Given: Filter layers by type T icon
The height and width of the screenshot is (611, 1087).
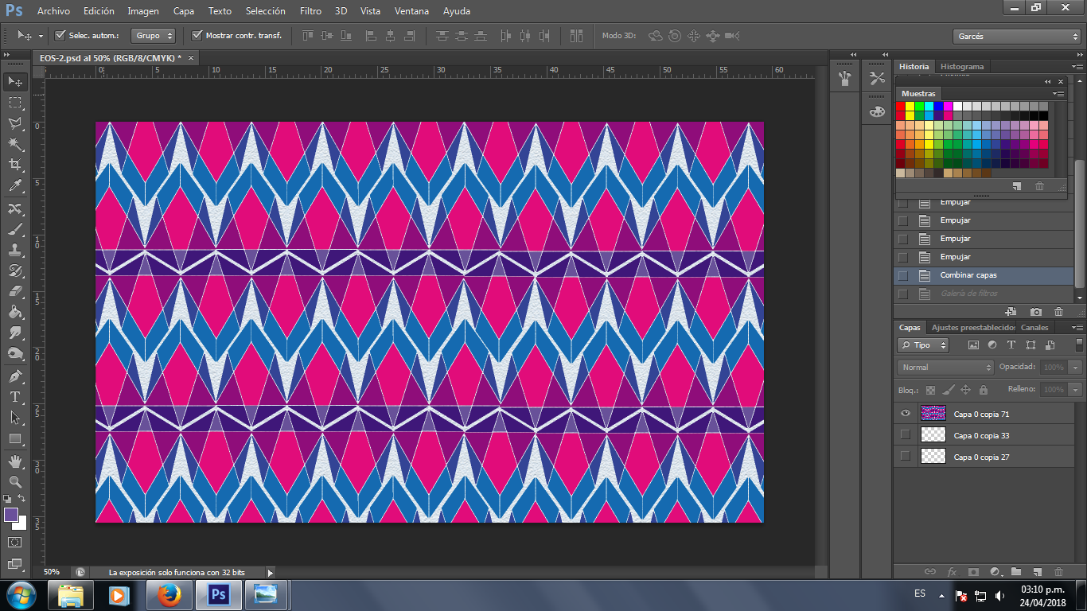Looking at the screenshot, I should [1011, 345].
